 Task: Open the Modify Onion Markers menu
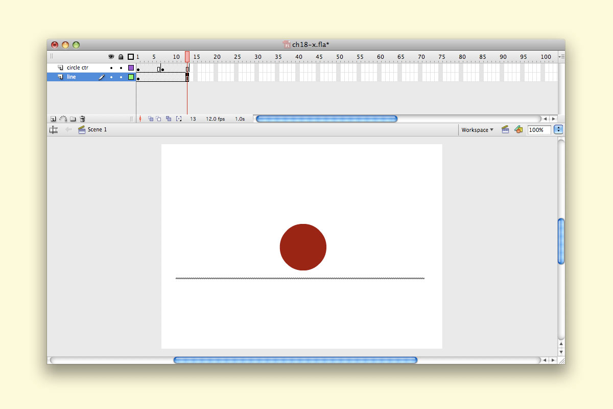tap(179, 119)
